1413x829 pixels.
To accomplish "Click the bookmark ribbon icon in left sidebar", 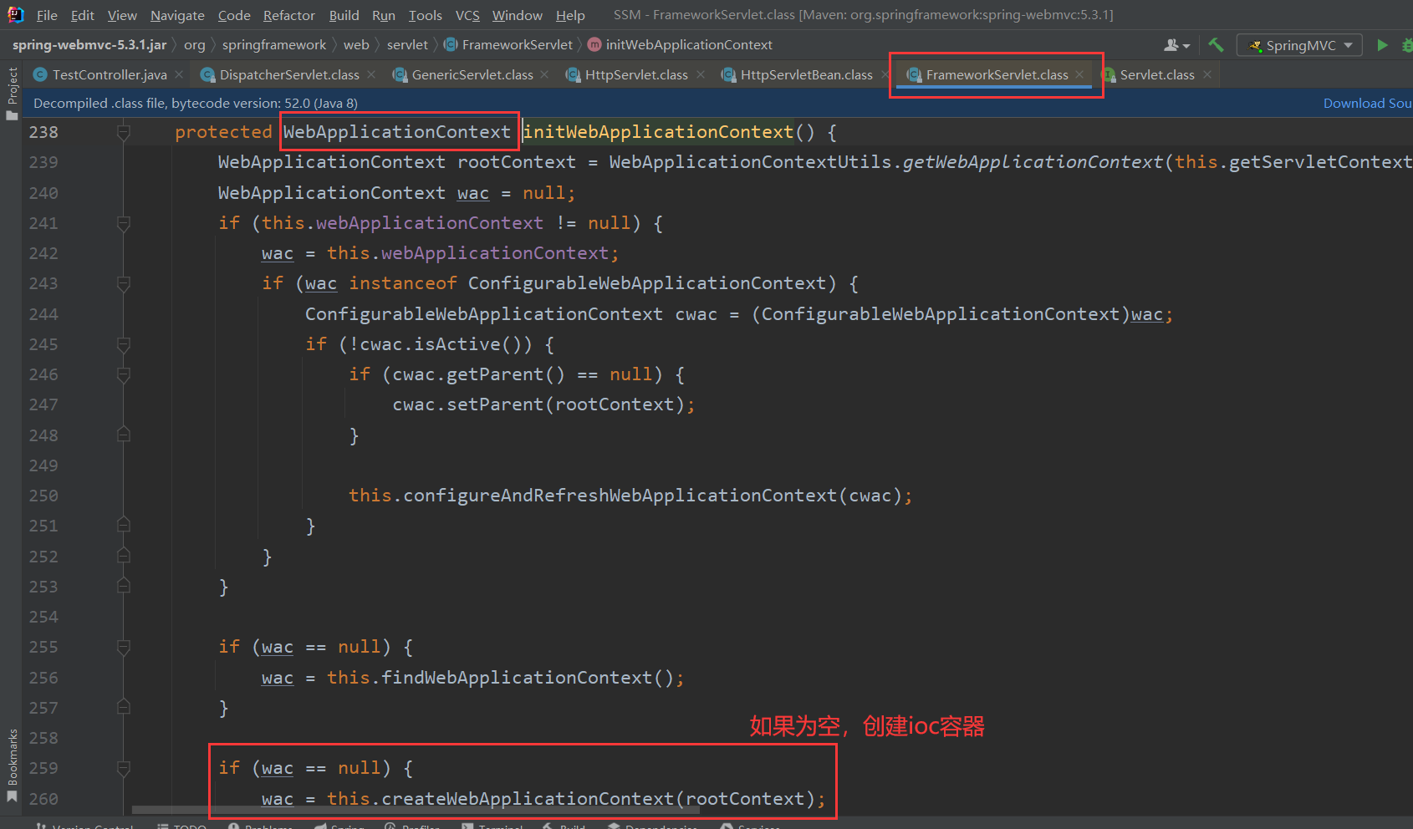I will pos(12,796).
